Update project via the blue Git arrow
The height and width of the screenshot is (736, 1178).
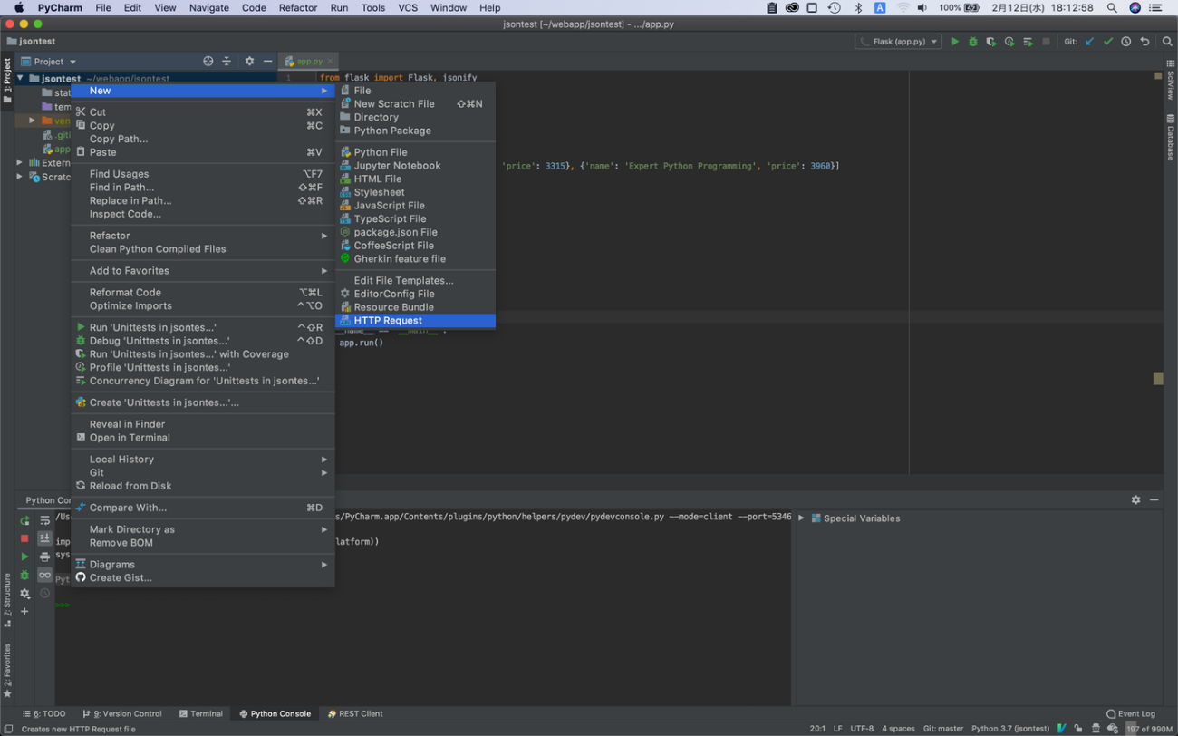coord(1091,41)
